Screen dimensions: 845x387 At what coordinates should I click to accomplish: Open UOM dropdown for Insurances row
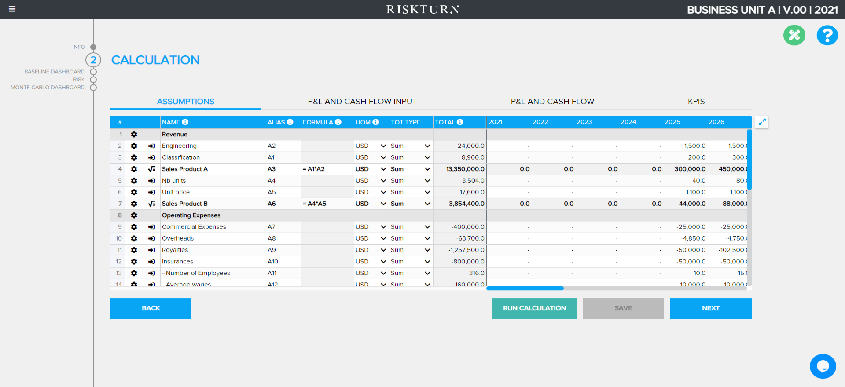click(371, 262)
